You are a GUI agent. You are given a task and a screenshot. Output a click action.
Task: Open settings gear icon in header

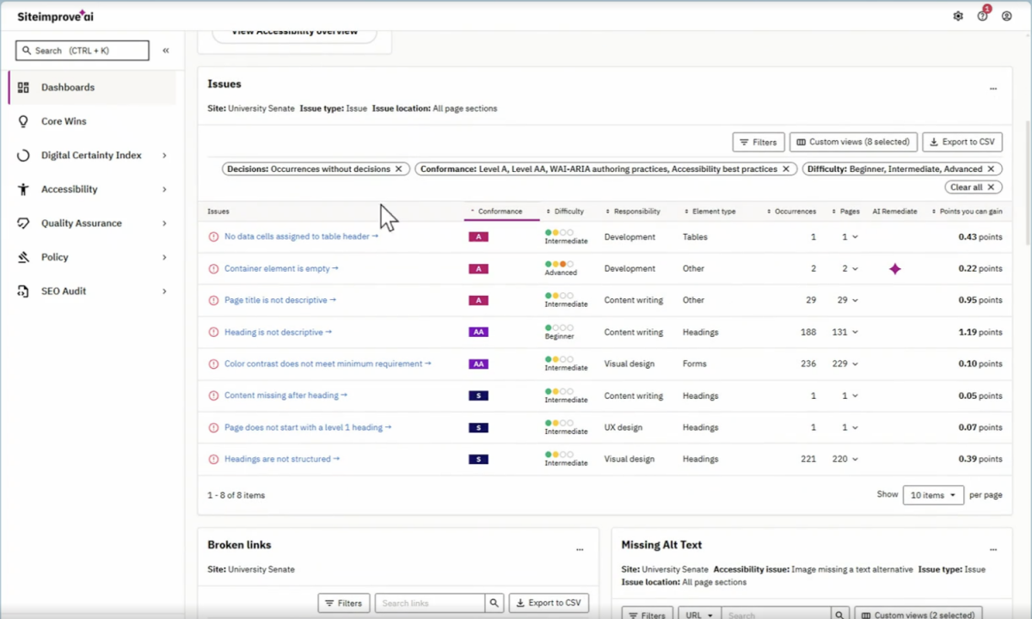[x=958, y=15]
